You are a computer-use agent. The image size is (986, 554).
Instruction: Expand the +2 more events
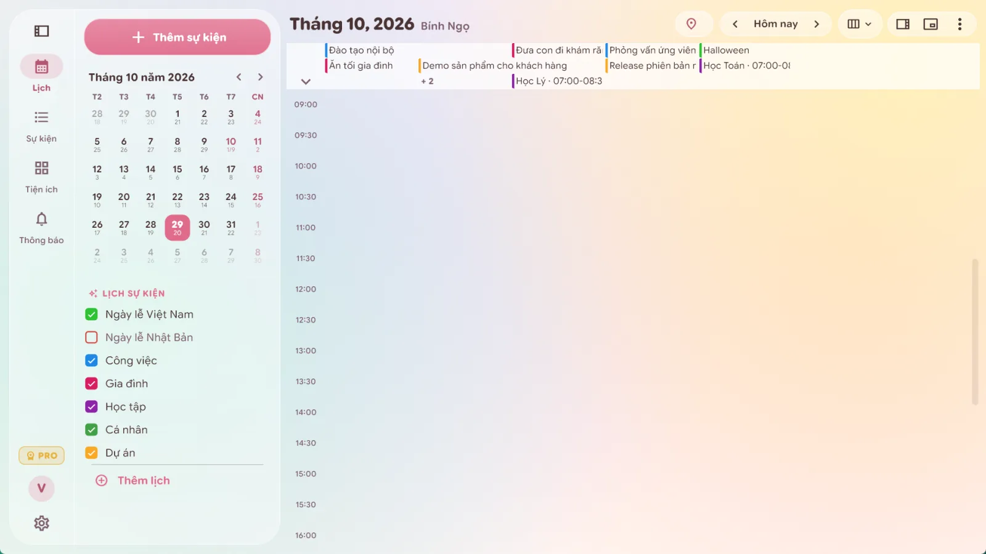pos(427,81)
